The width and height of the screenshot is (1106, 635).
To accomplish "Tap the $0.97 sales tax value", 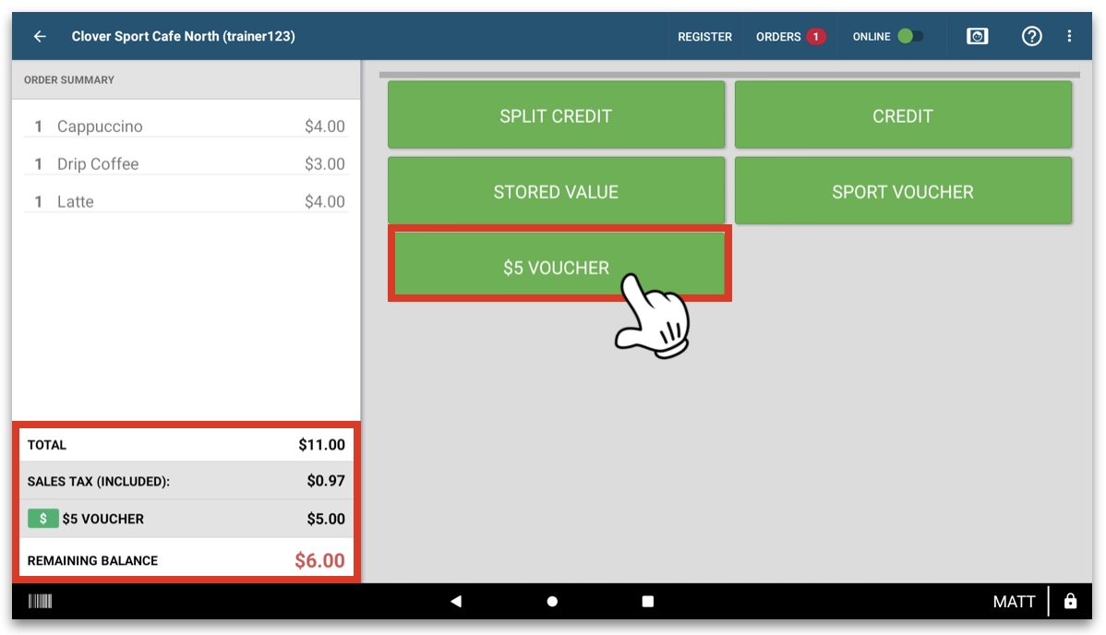I will coord(326,481).
